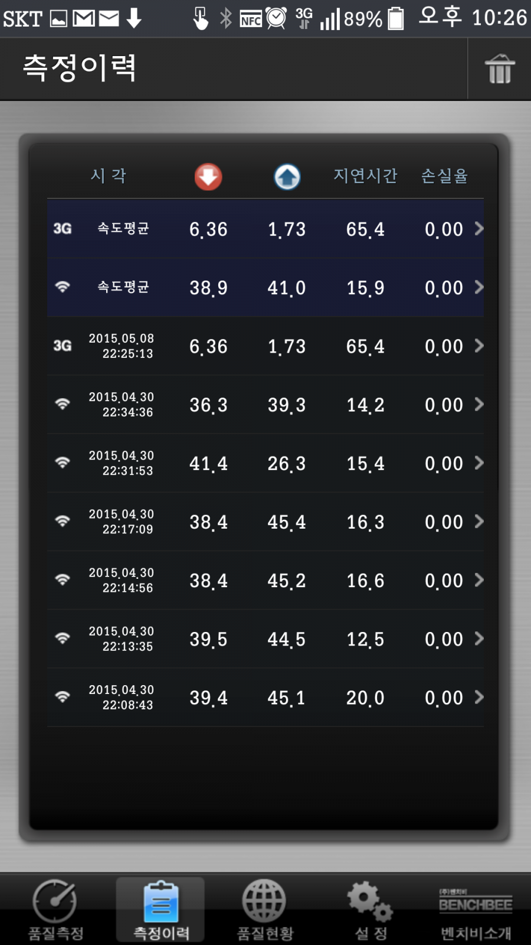This screenshot has height=945, width=531.
Task: Click the 손실율 column header
Action: [x=444, y=176]
